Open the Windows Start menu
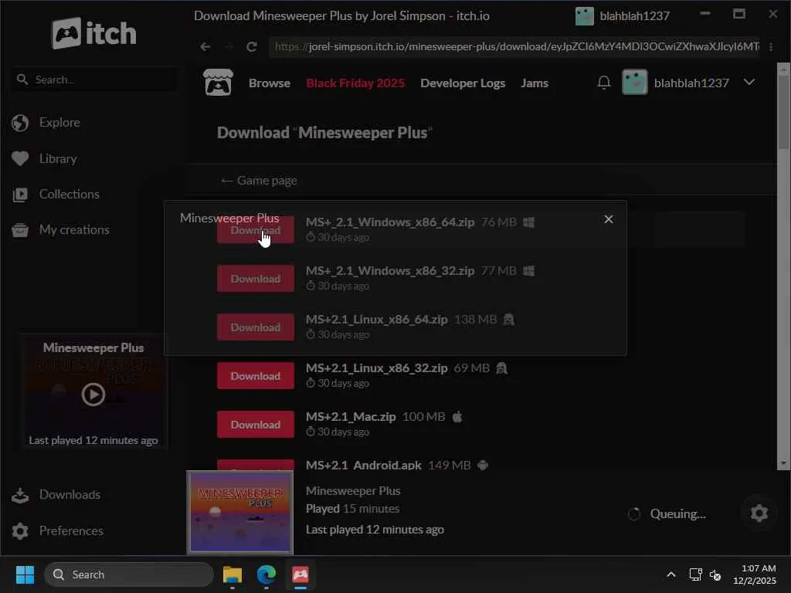This screenshot has height=593, width=791. click(x=25, y=574)
